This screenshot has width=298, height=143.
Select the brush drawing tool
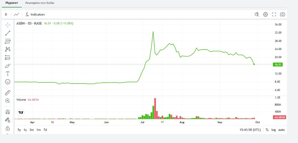pyautogui.click(x=8, y=66)
